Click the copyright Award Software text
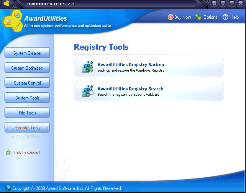The width and height of the screenshot is (246, 193). 67,188
